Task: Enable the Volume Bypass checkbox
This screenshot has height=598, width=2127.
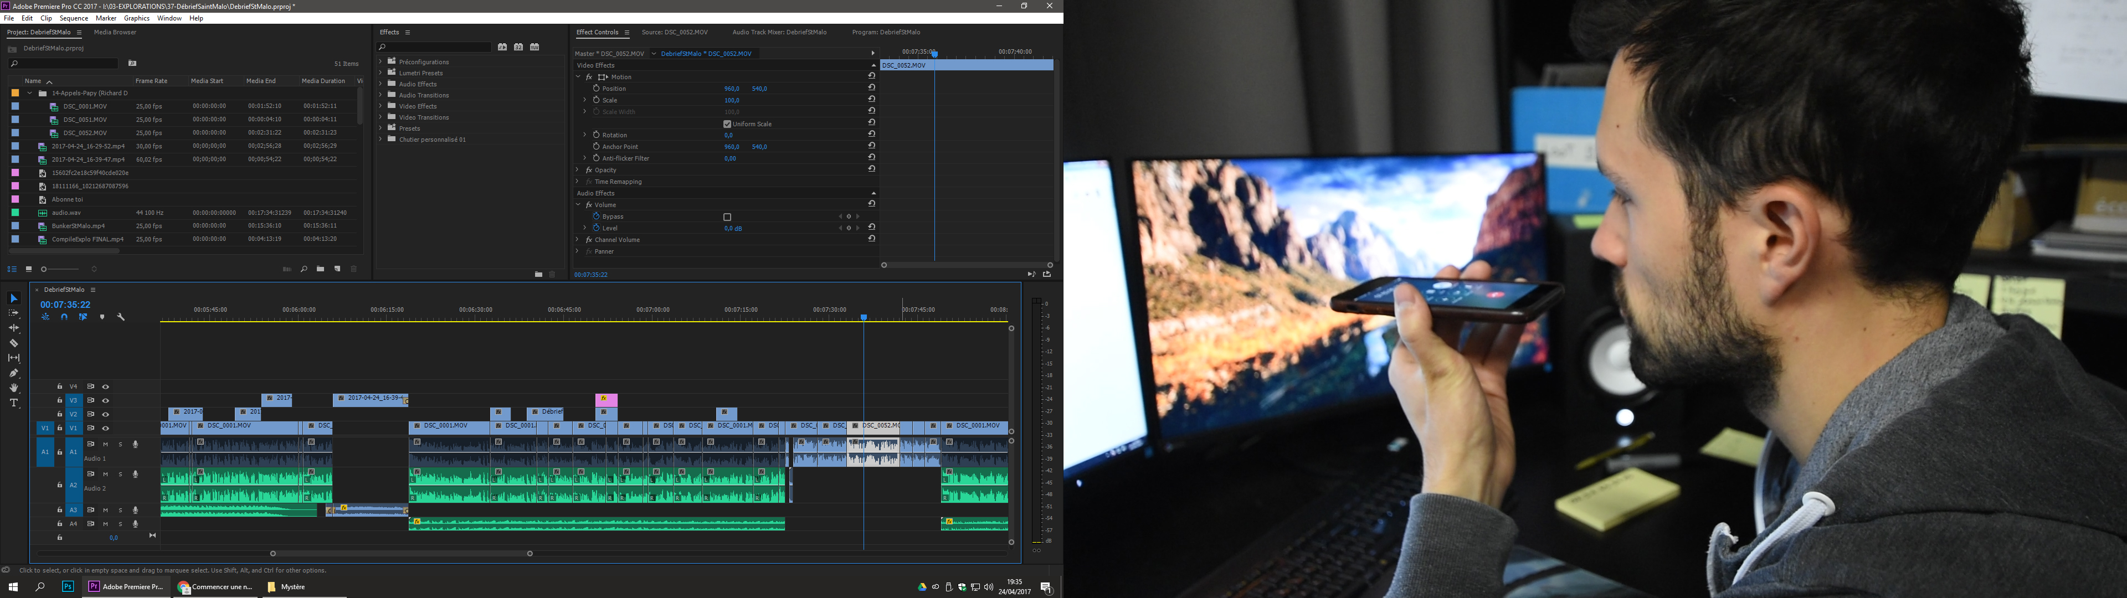Action: pos(727,217)
